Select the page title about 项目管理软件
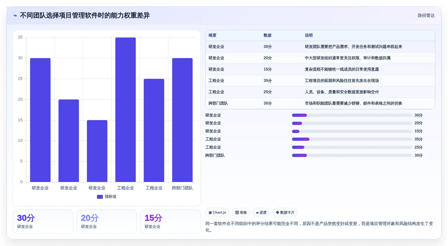This screenshot has height=246, width=448. point(85,16)
